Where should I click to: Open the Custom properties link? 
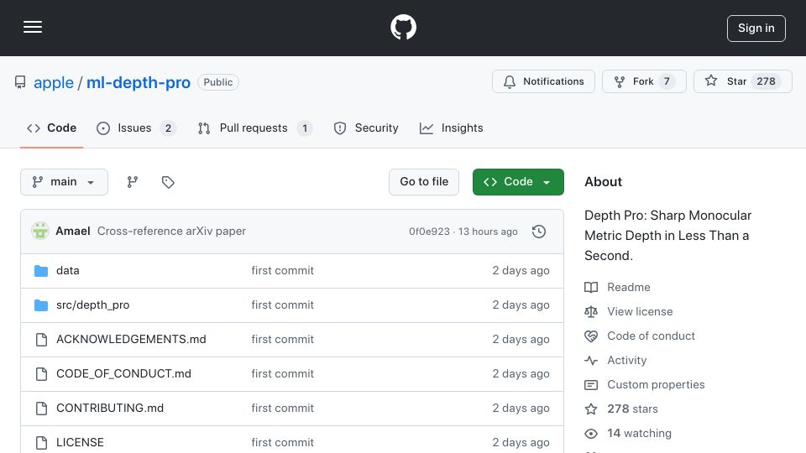tap(656, 385)
